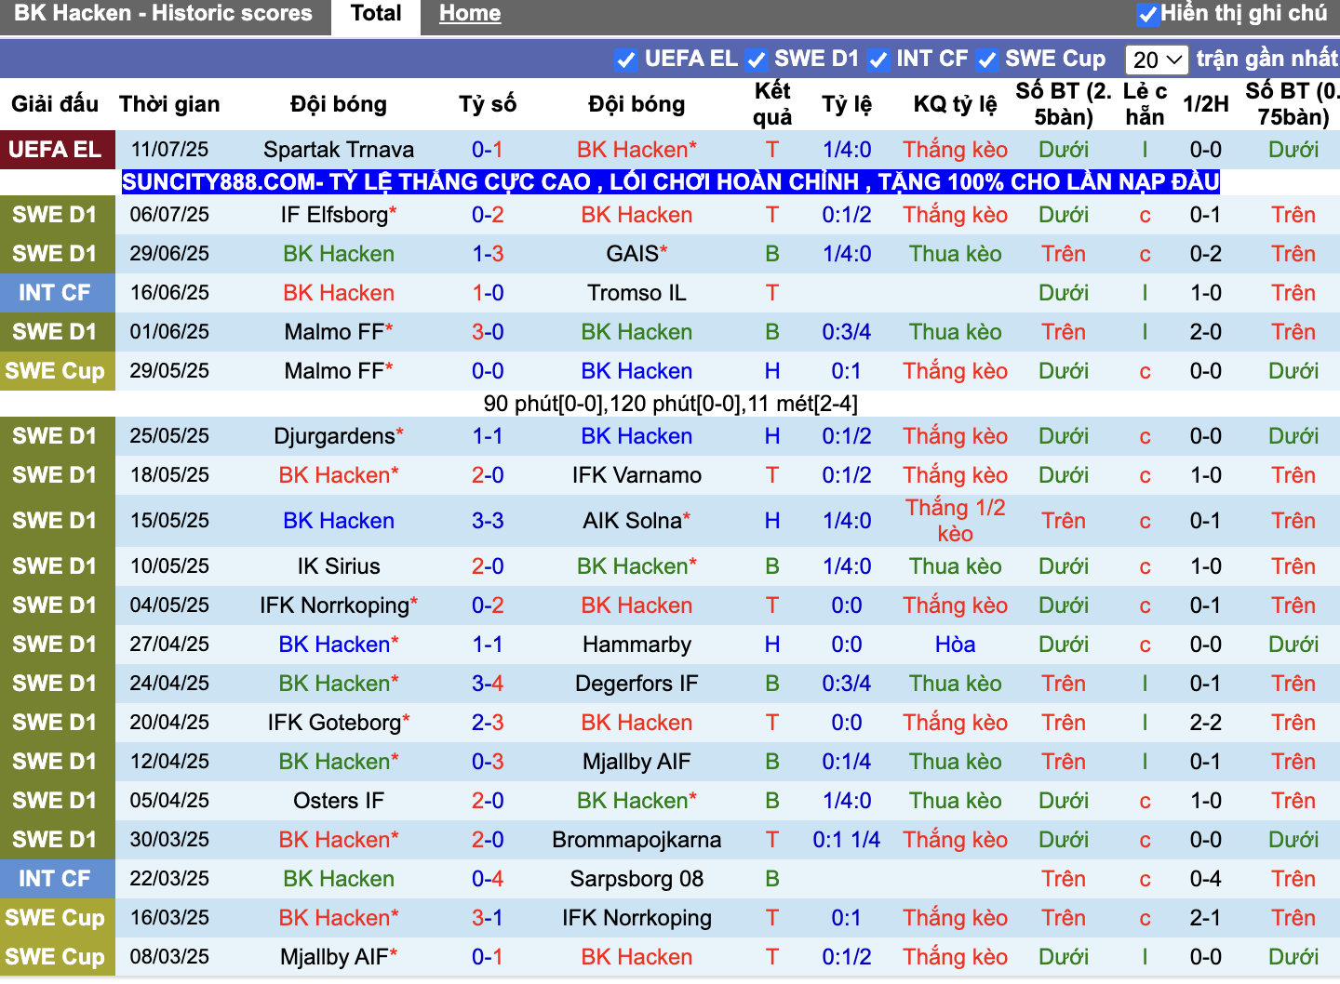1340x984 pixels.
Task: Click the 0:1/4 odds on Mjallby AIF row
Action: [x=847, y=762]
